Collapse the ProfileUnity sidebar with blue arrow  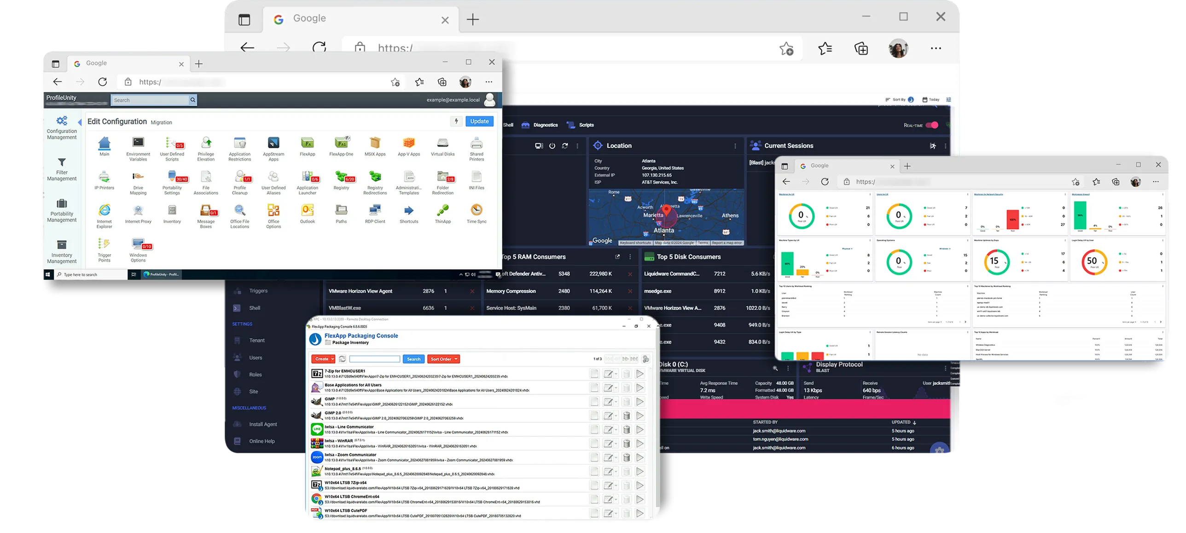(80, 122)
